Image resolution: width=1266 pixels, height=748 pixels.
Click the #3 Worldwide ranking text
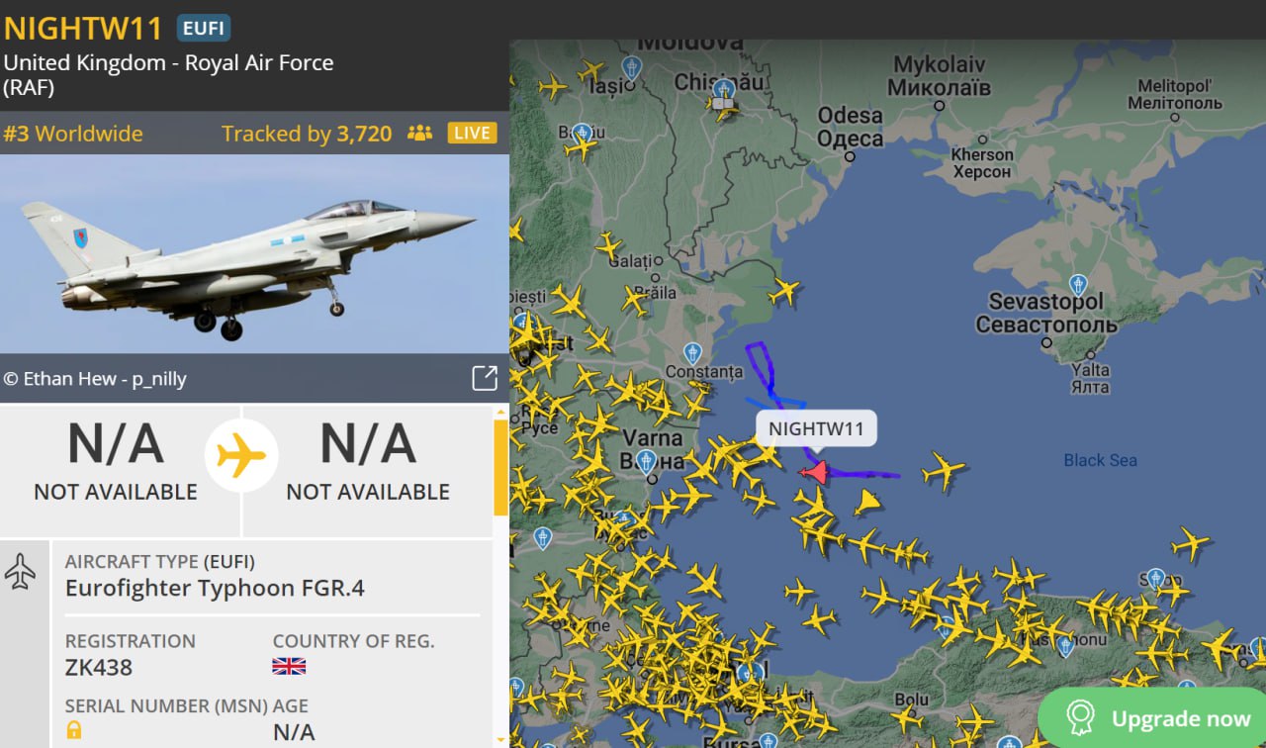(x=73, y=134)
